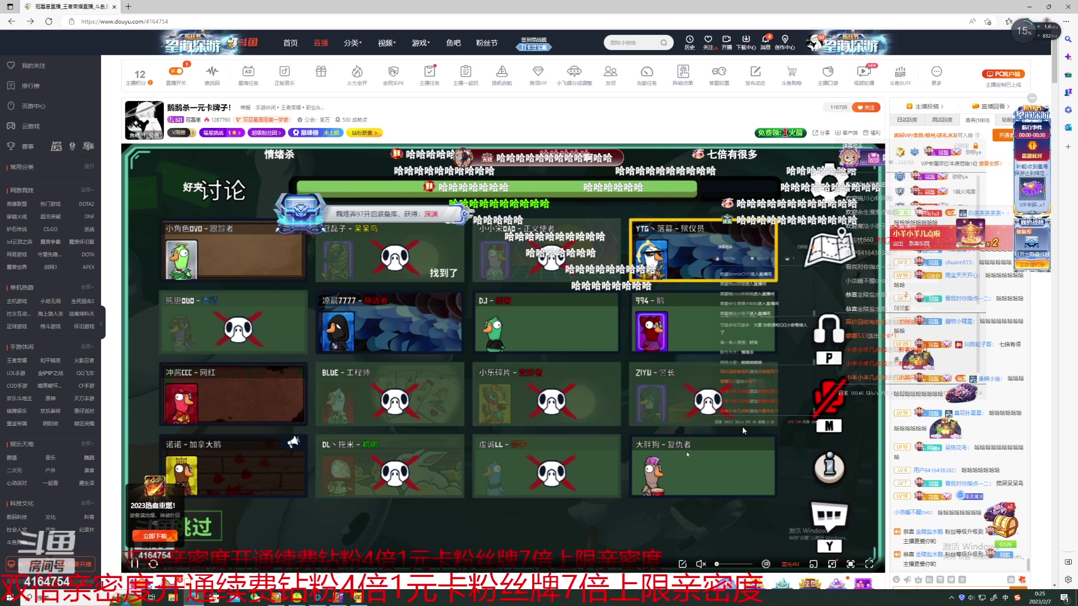Unmute the video volume speaker

(701, 564)
